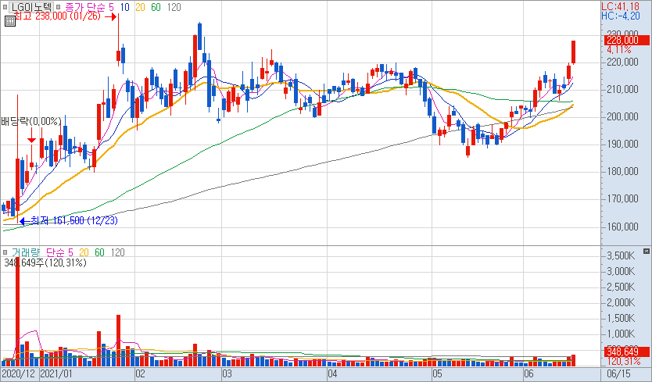Click the 348,649주(120,31%) volume readout
The width and height of the screenshot is (652, 382).
click(x=45, y=262)
